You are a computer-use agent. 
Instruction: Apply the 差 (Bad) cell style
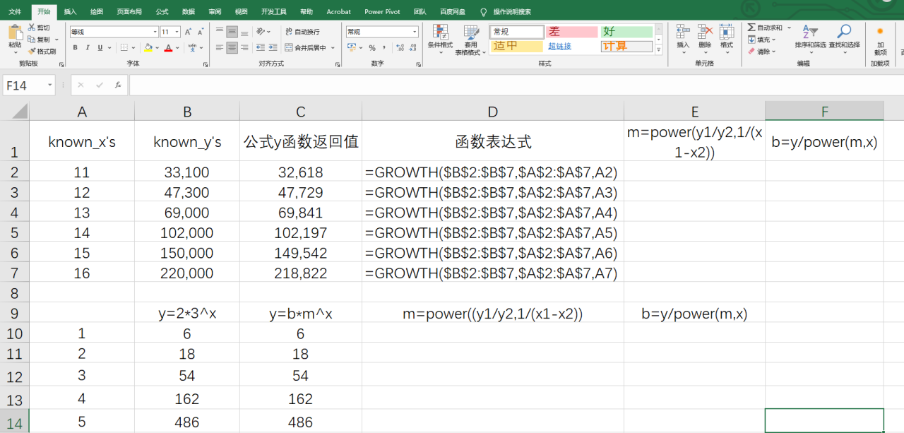click(571, 32)
